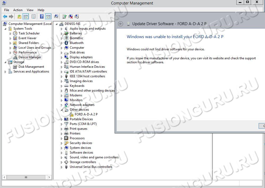
Task: Click the Update Driver Software toolbar icon
Action: pyautogui.click(x=64, y=16)
